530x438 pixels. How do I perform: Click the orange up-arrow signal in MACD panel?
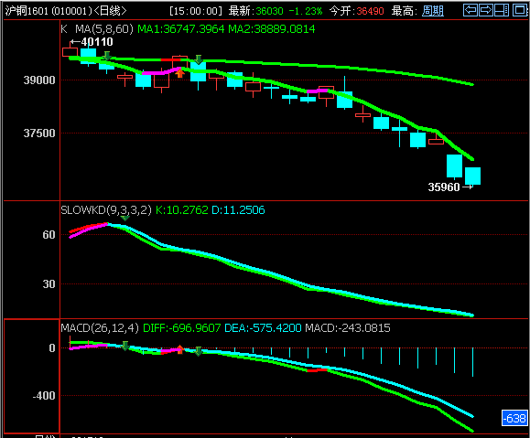180,349
